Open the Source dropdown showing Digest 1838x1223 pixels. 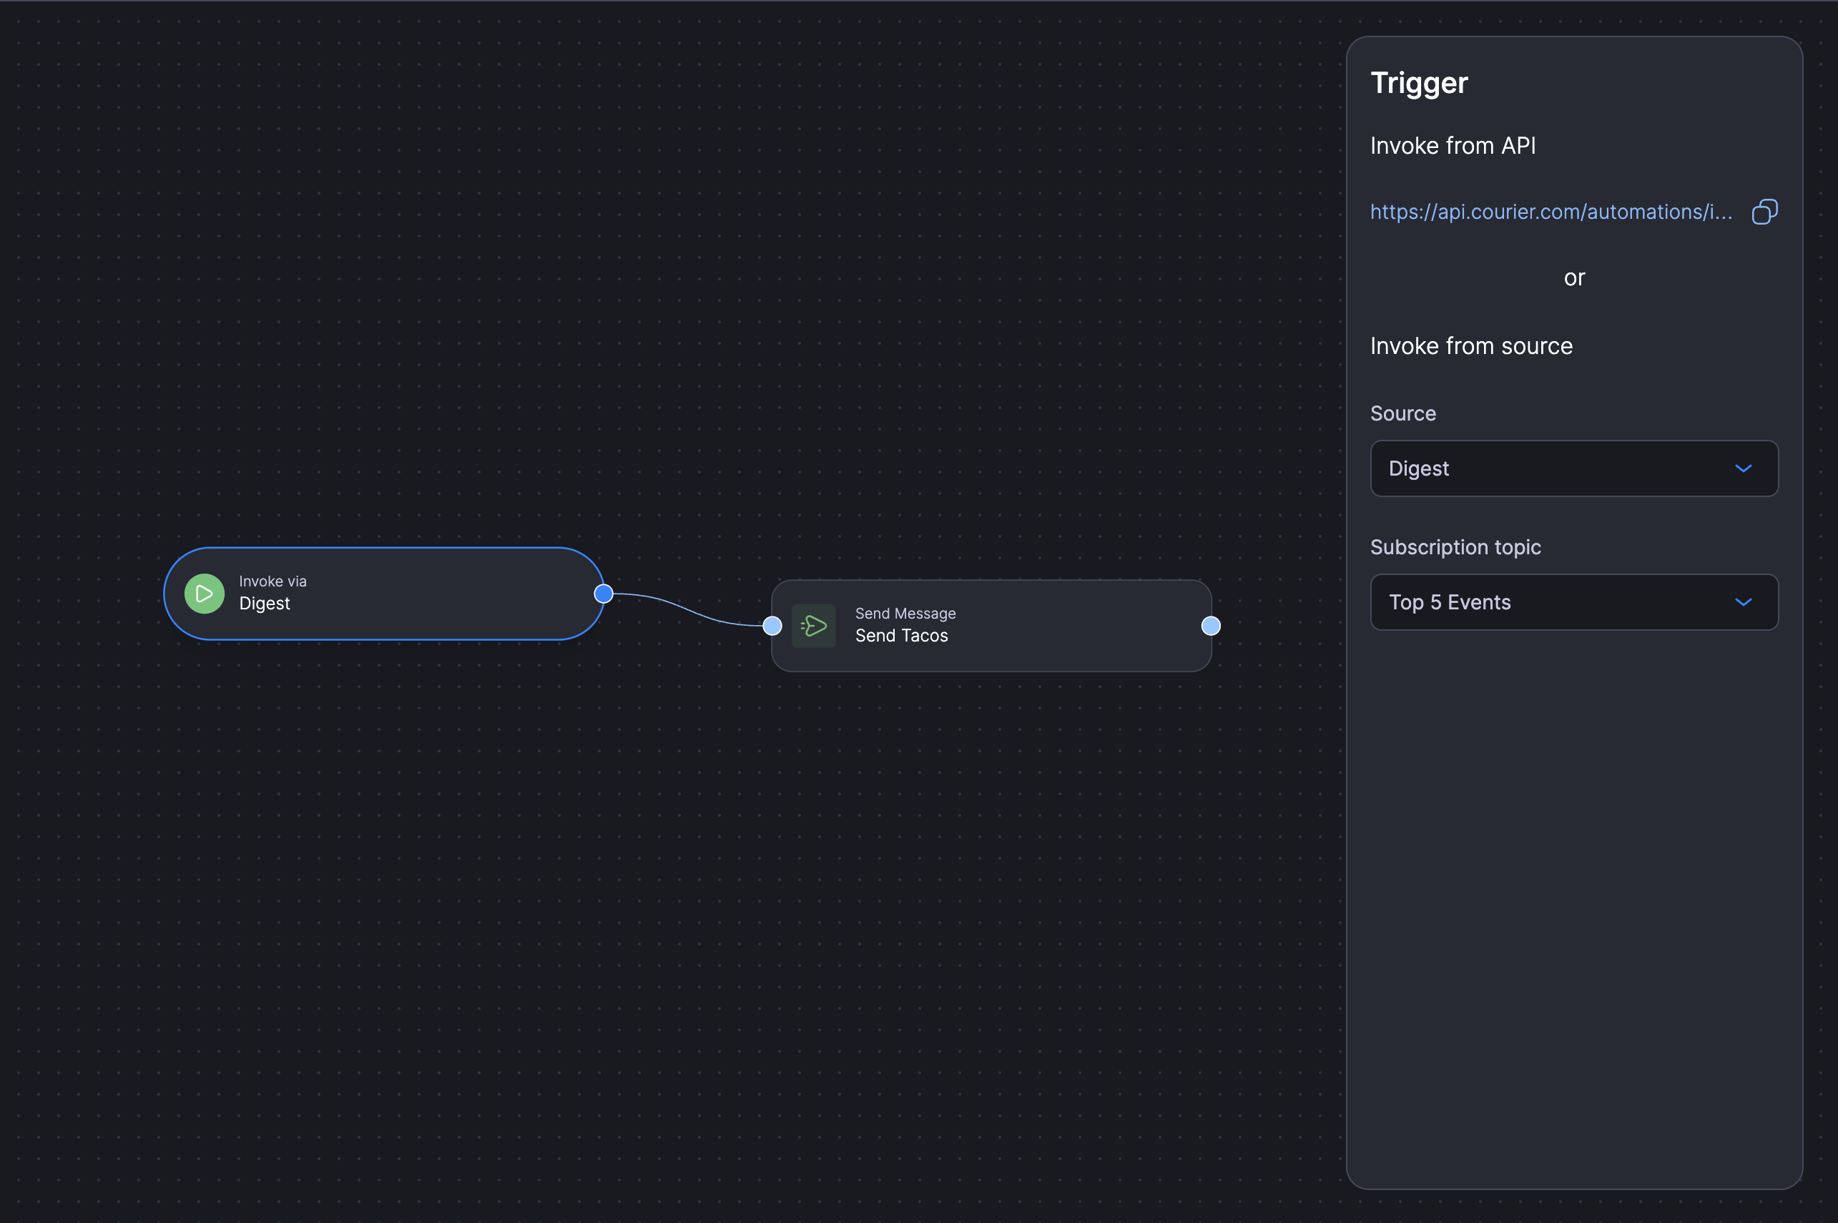coord(1573,468)
